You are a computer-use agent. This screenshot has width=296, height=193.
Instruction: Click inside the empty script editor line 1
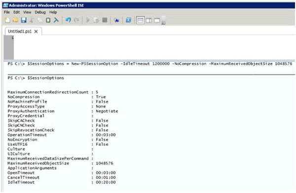tap(154, 38)
